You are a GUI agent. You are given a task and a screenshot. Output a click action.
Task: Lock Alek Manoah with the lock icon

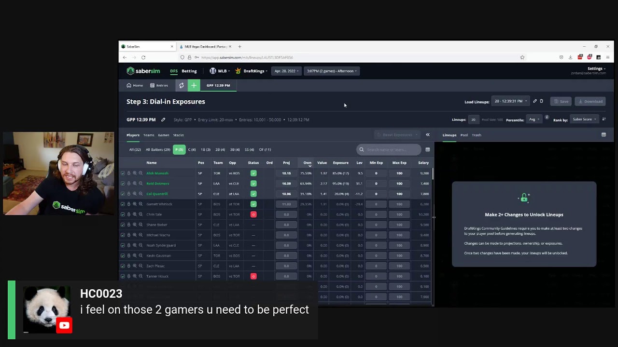click(128, 173)
